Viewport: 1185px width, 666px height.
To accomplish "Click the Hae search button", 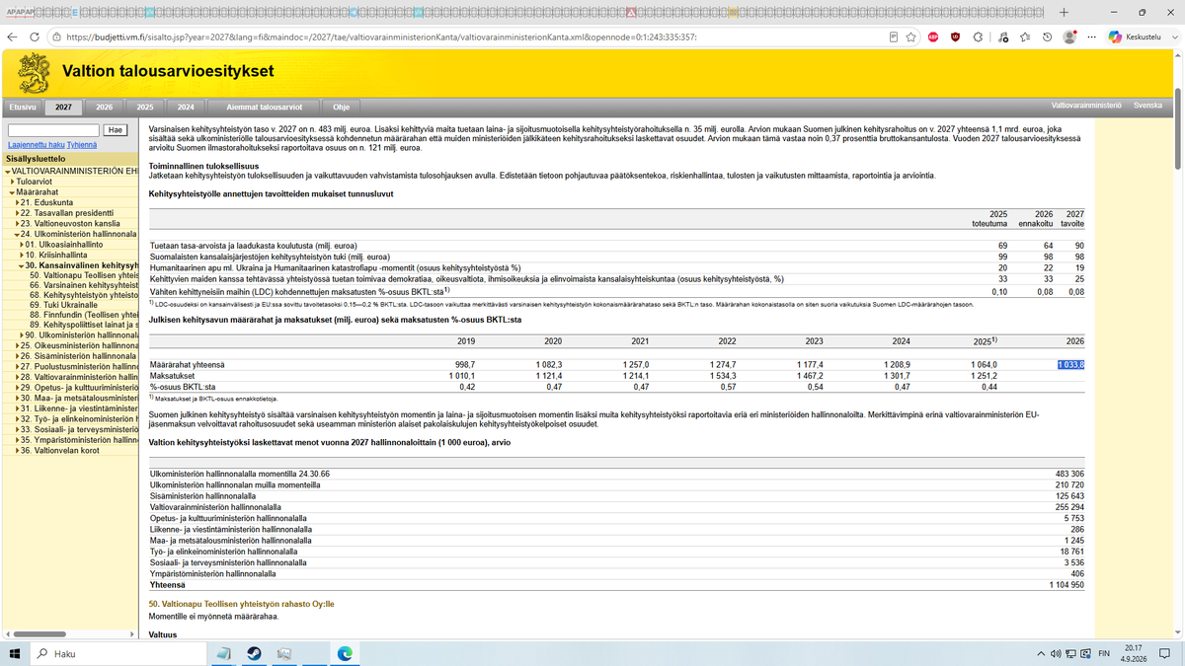I will [115, 130].
